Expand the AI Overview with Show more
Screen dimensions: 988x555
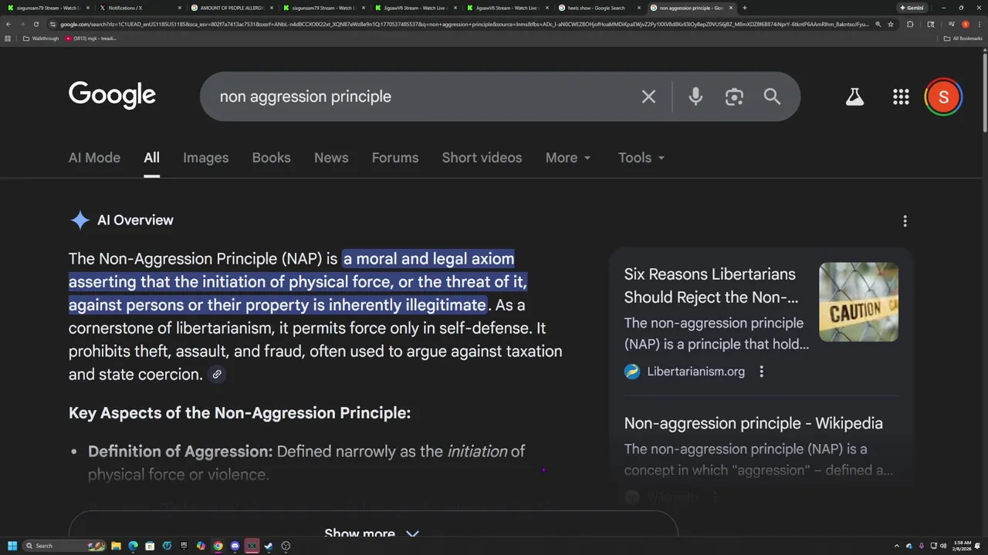[372, 533]
